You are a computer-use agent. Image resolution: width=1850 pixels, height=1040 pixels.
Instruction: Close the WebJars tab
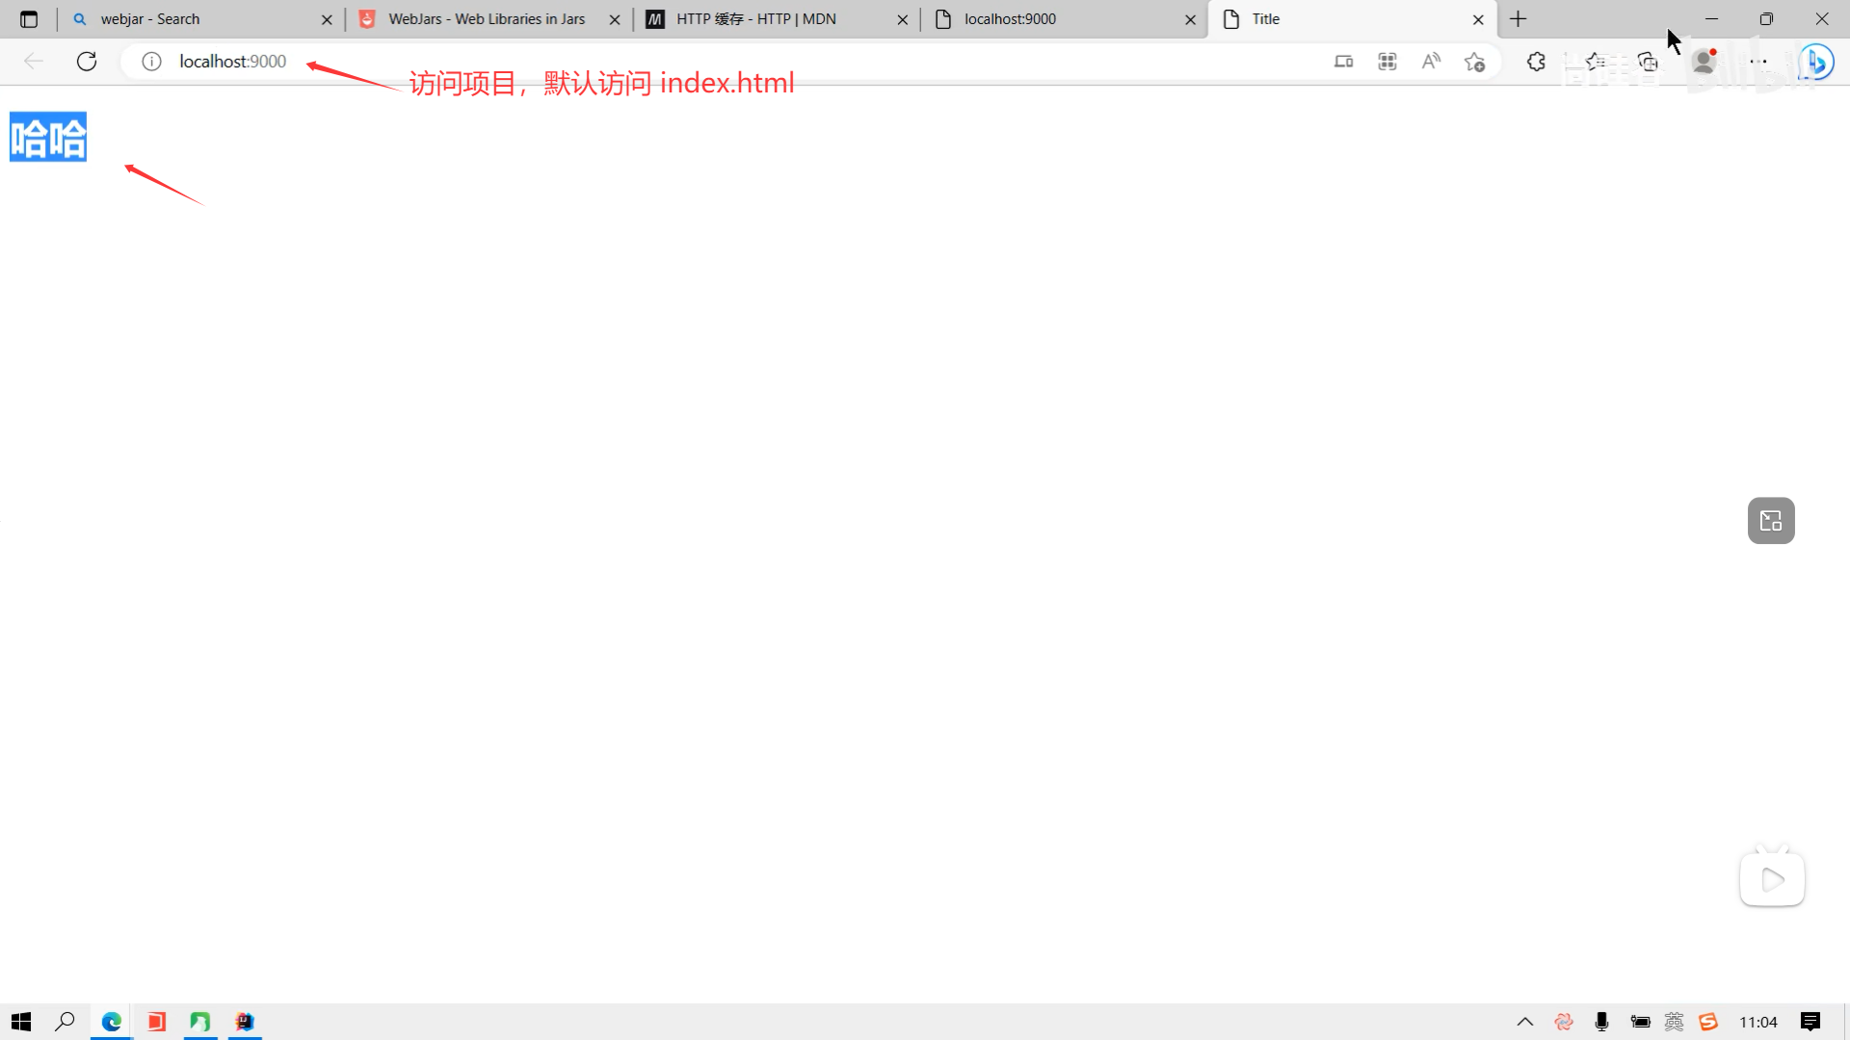(x=615, y=19)
